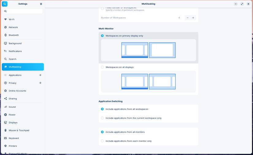Select Include applications from all workspaces
Viewport: 253px width, 155px height.
(x=102, y=109)
